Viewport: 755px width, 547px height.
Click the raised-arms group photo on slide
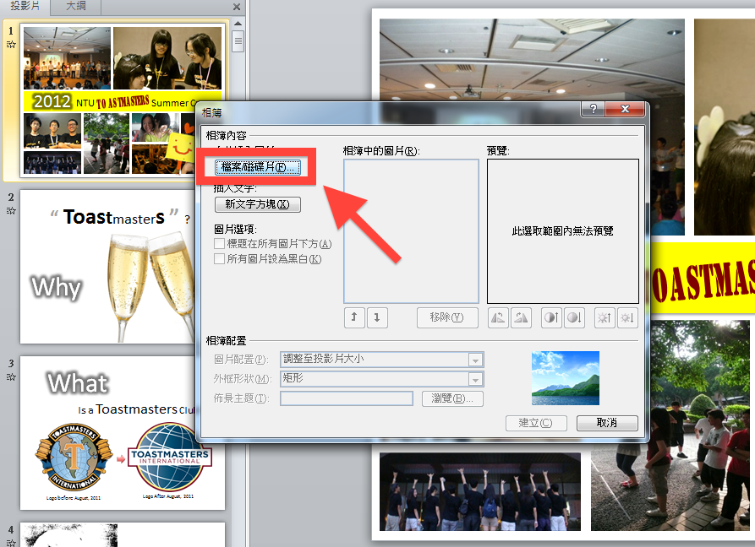point(480,492)
